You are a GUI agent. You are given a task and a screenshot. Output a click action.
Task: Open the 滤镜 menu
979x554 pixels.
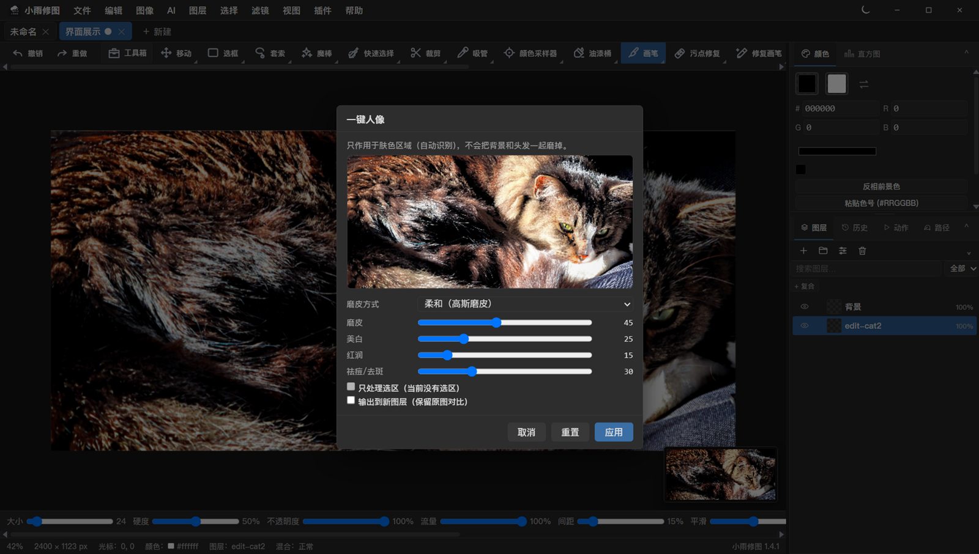pos(260,10)
